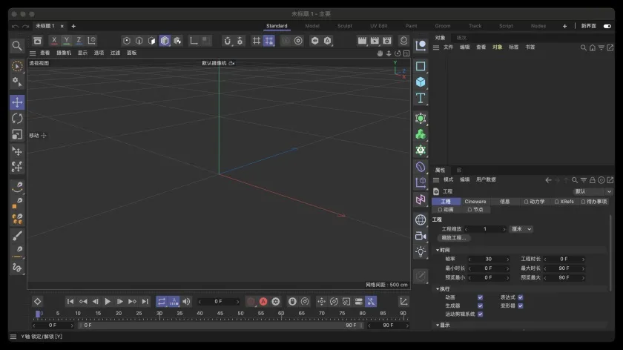Toggle the X axis lock
623x350 pixels.
click(54, 41)
